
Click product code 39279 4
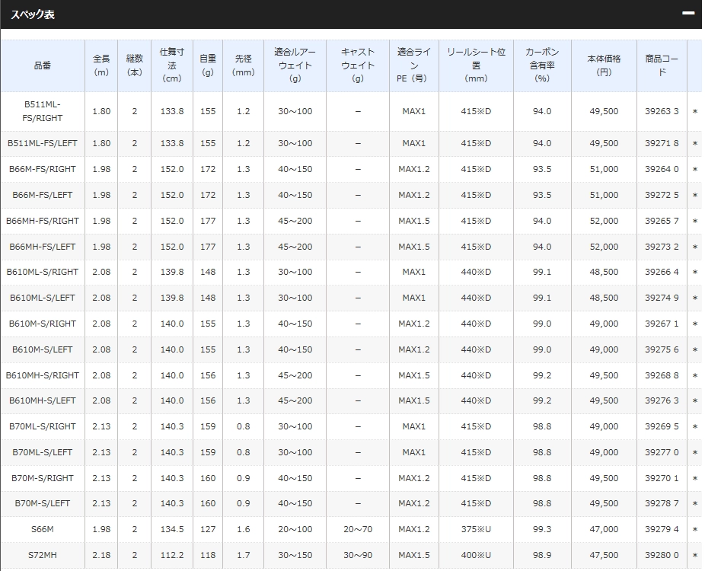click(x=662, y=530)
